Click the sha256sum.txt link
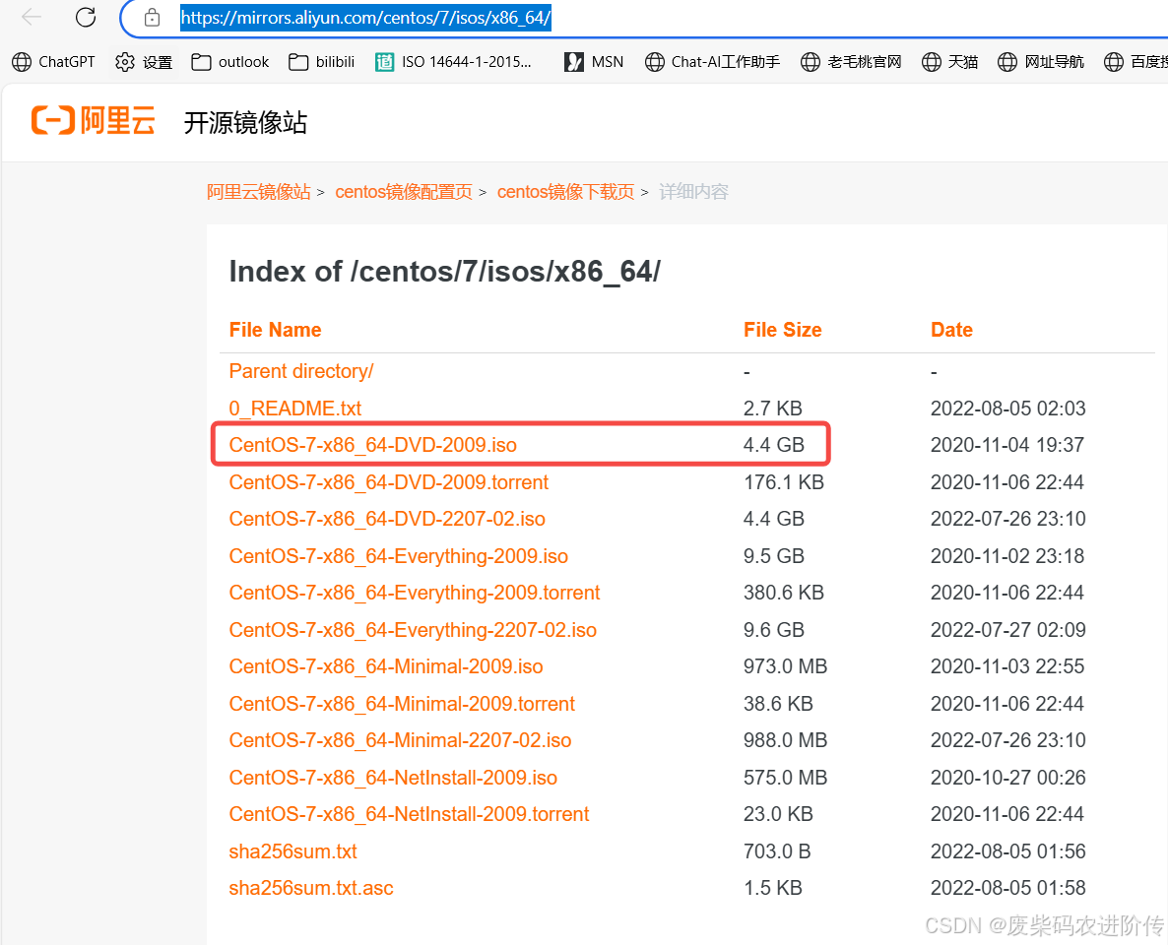1168x945 pixels. (292, 850)
